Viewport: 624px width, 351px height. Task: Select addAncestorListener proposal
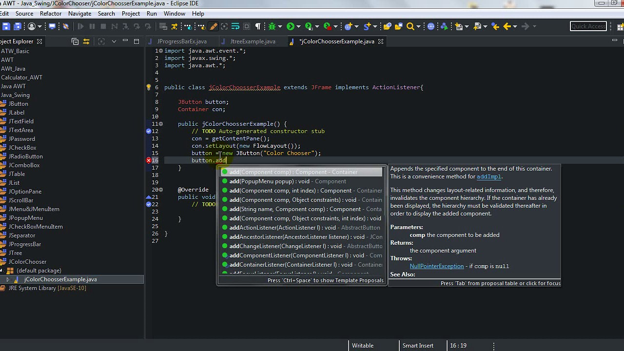301,237
